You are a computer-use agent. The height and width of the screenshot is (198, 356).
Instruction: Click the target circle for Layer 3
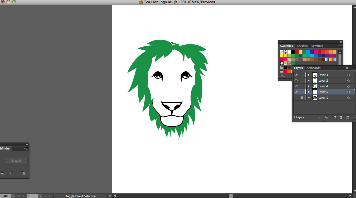pos(348,75)
